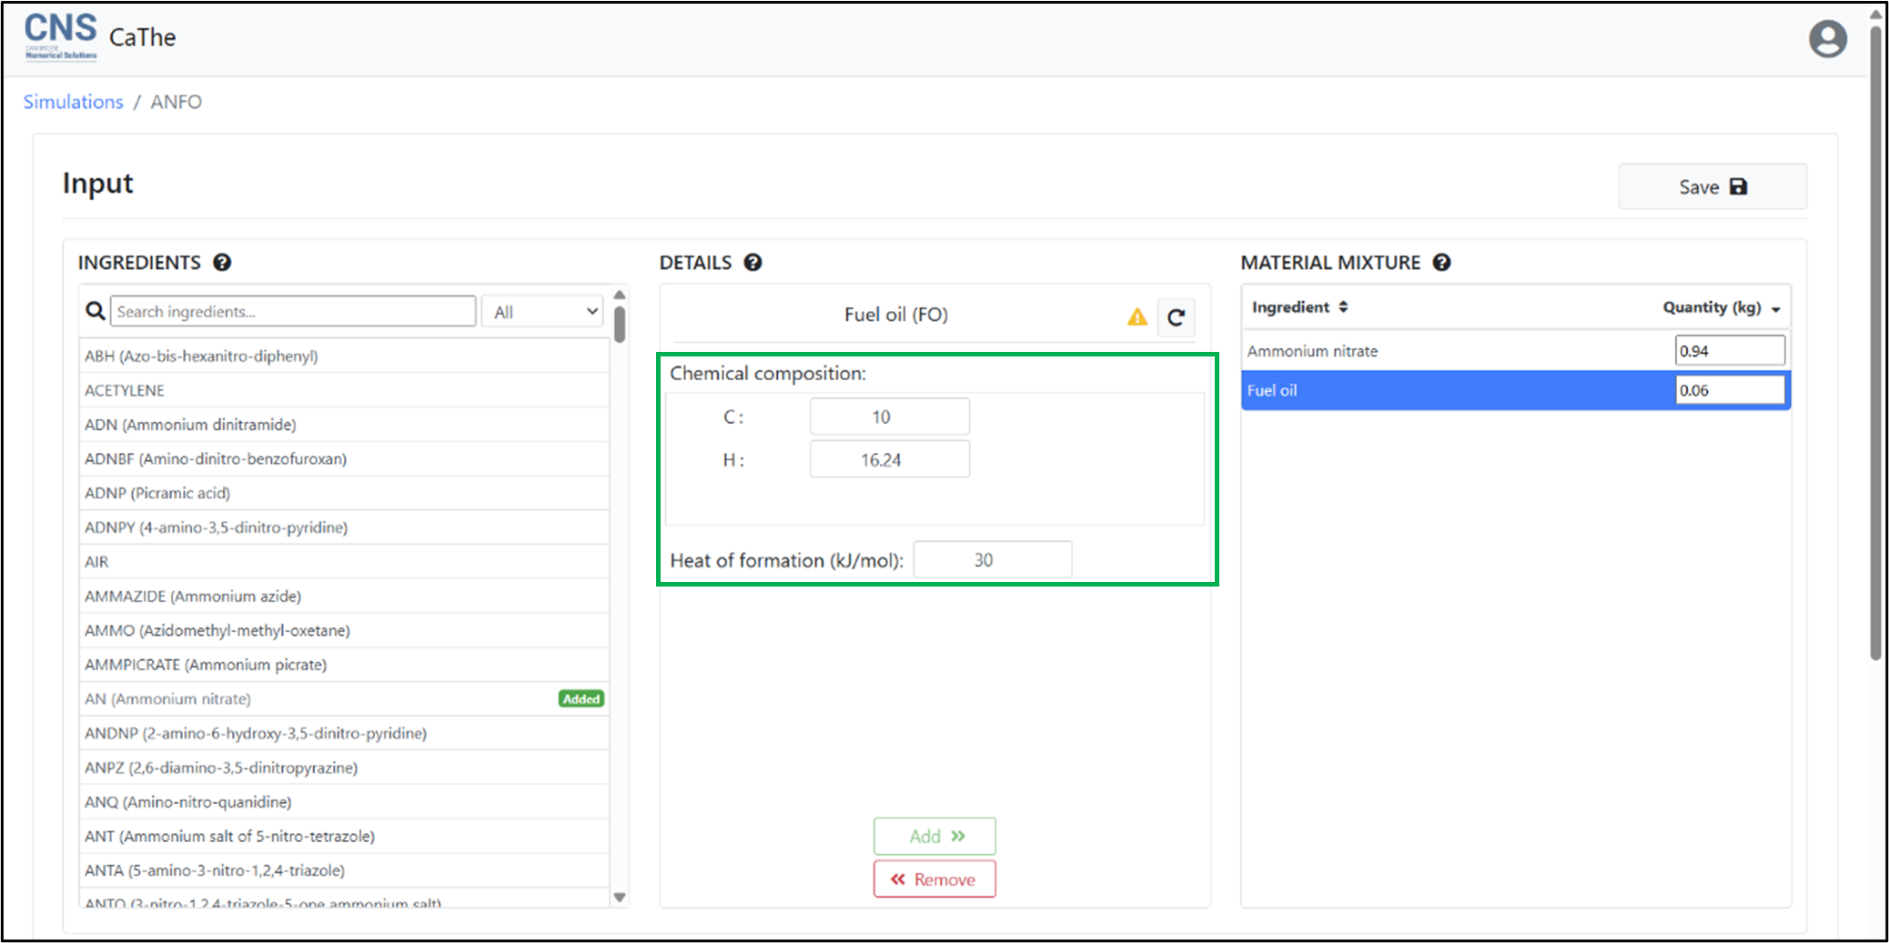
Task: Click the CNS logo in header
Action: coord(60,36)
